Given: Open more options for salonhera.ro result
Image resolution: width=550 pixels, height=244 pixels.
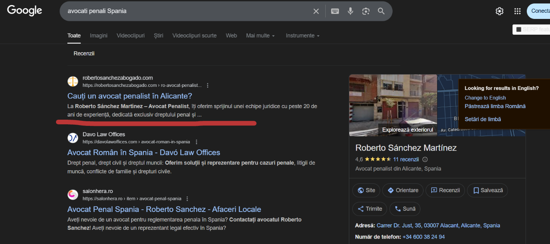Looking at the screenshot, I should pos(187,199).
